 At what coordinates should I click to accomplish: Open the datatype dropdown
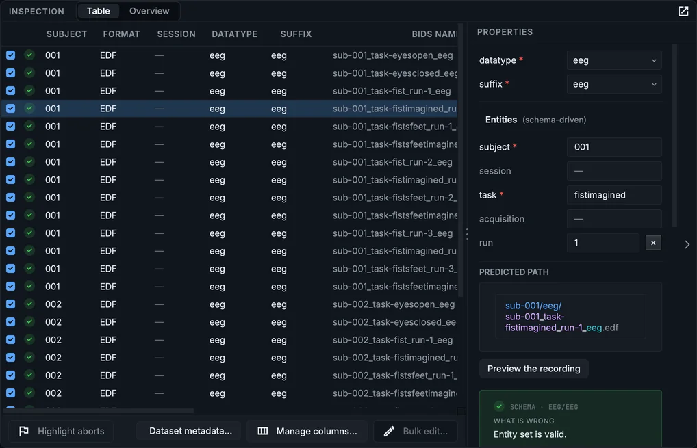point(614,60)
